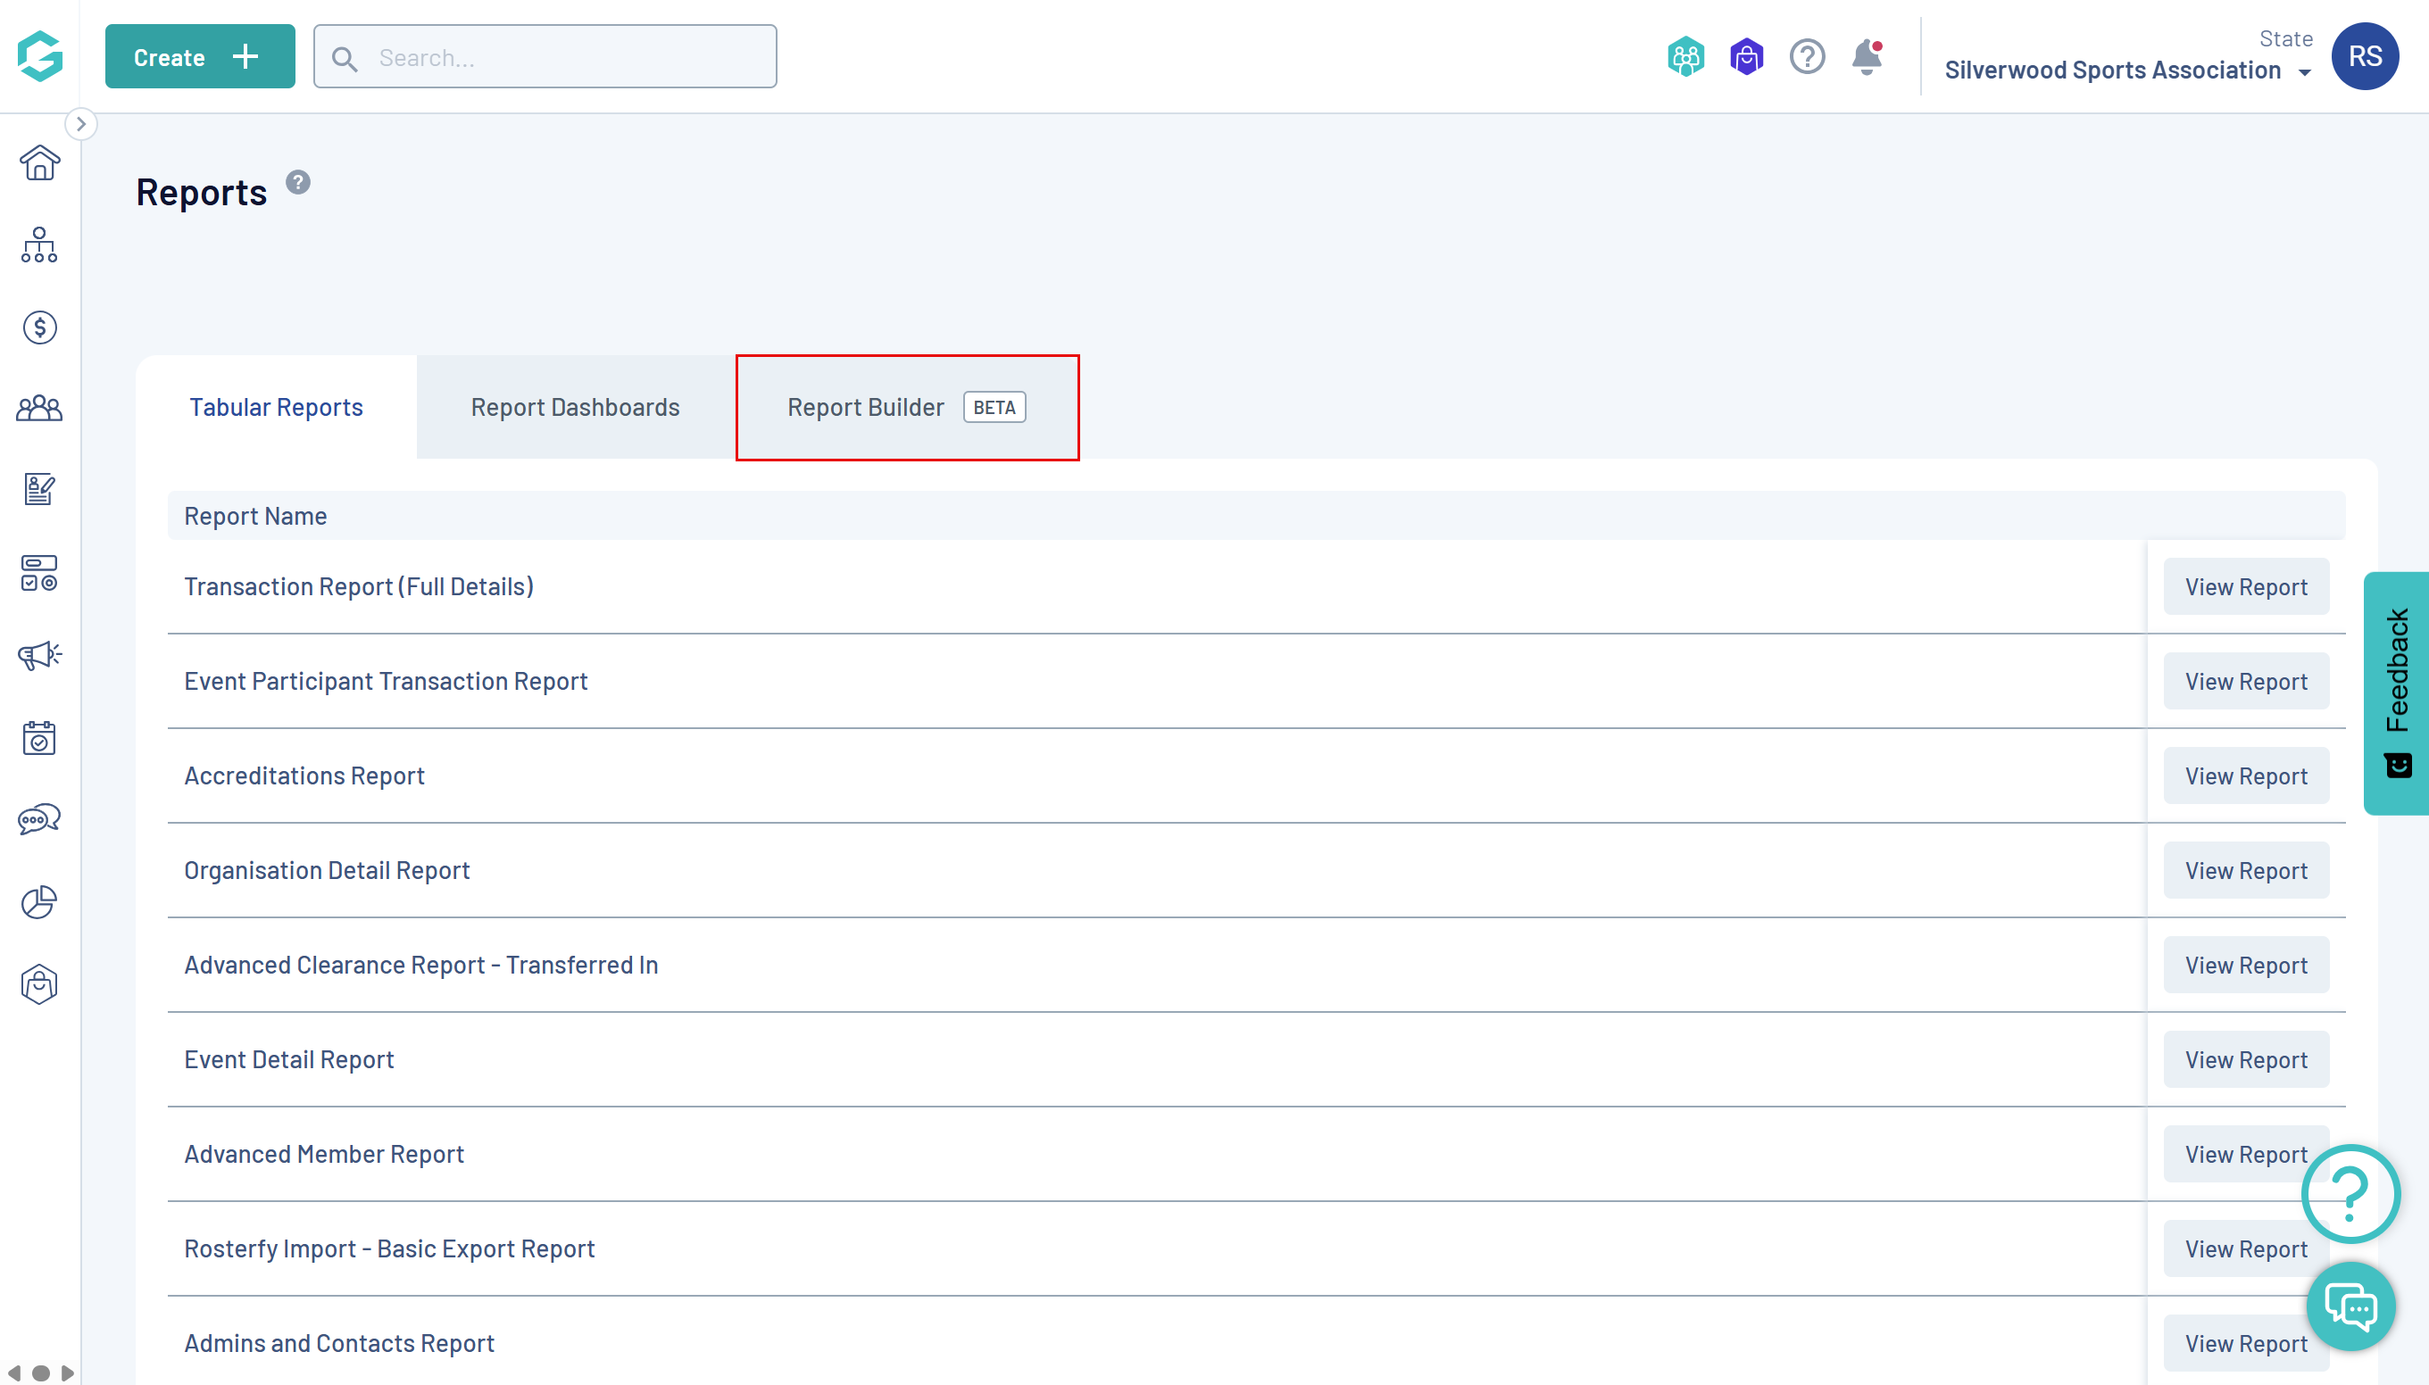View the Accreditations Report
The image size is (2429, 1385).
[2245, 776]
